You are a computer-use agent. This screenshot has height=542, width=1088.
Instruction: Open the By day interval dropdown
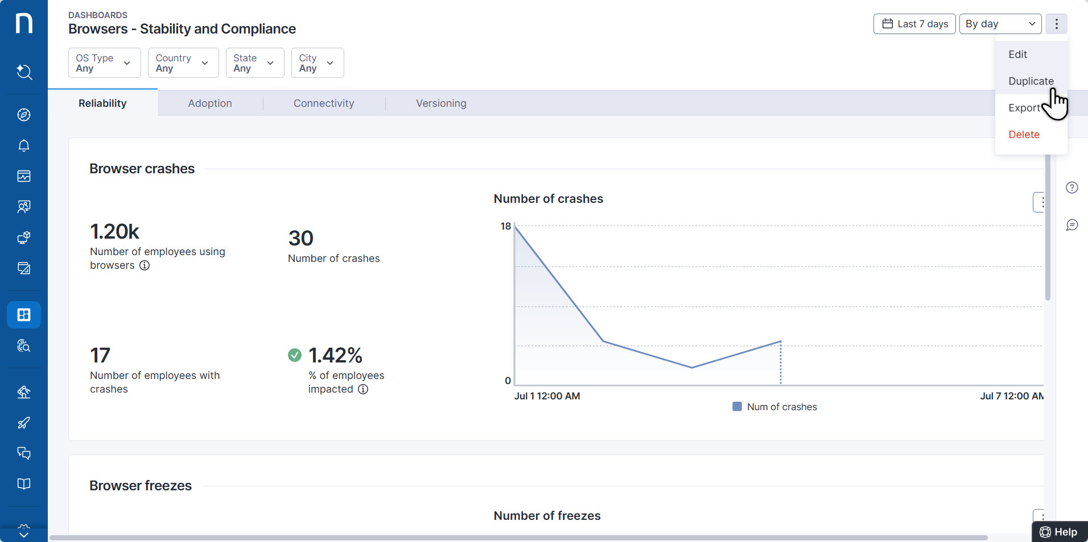coord(1000,24)
